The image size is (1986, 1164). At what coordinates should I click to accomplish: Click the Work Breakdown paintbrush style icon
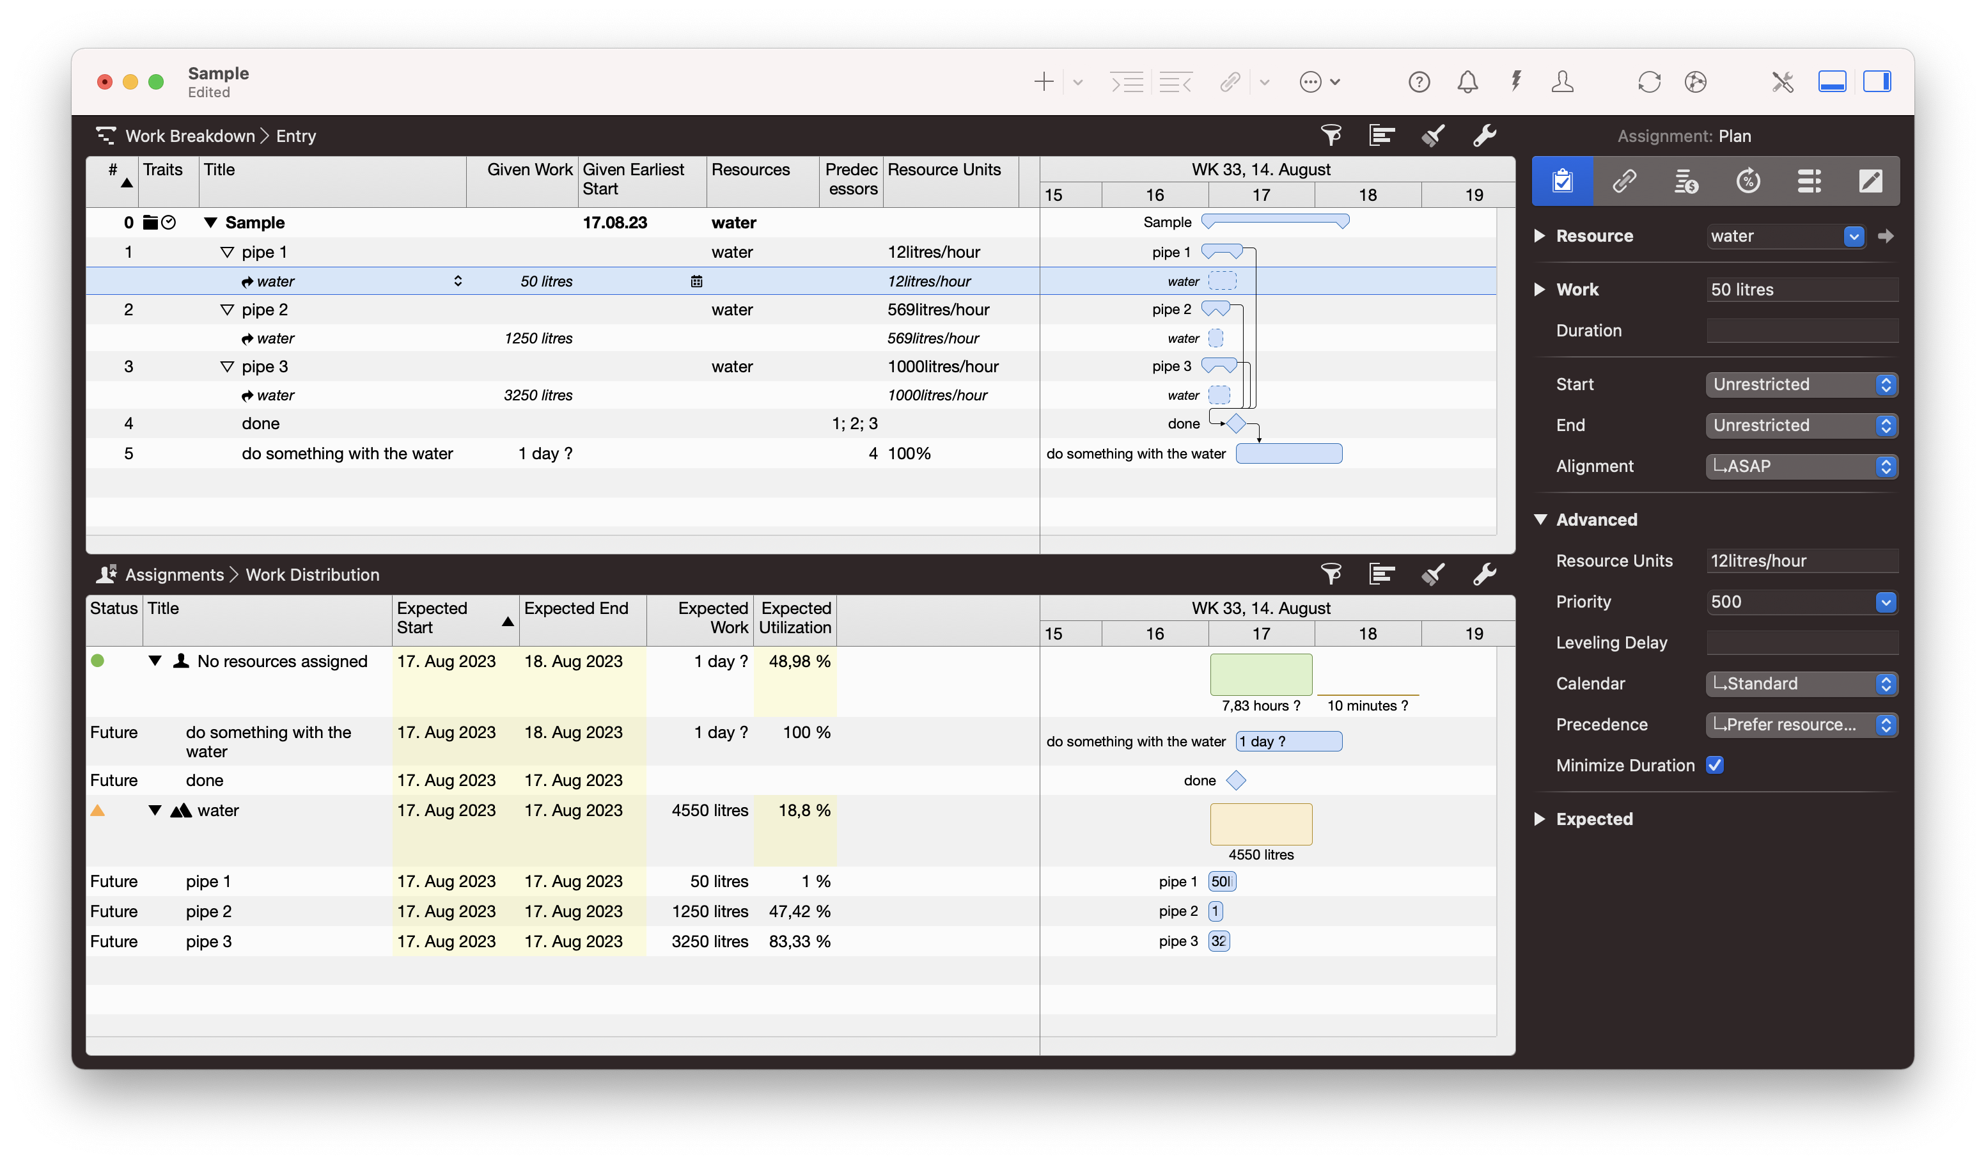point(1433,136)
